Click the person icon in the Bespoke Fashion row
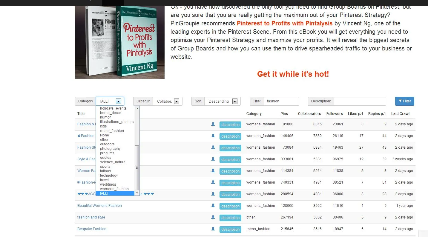Viewport: 428px width, 237px height. [213, 229]
